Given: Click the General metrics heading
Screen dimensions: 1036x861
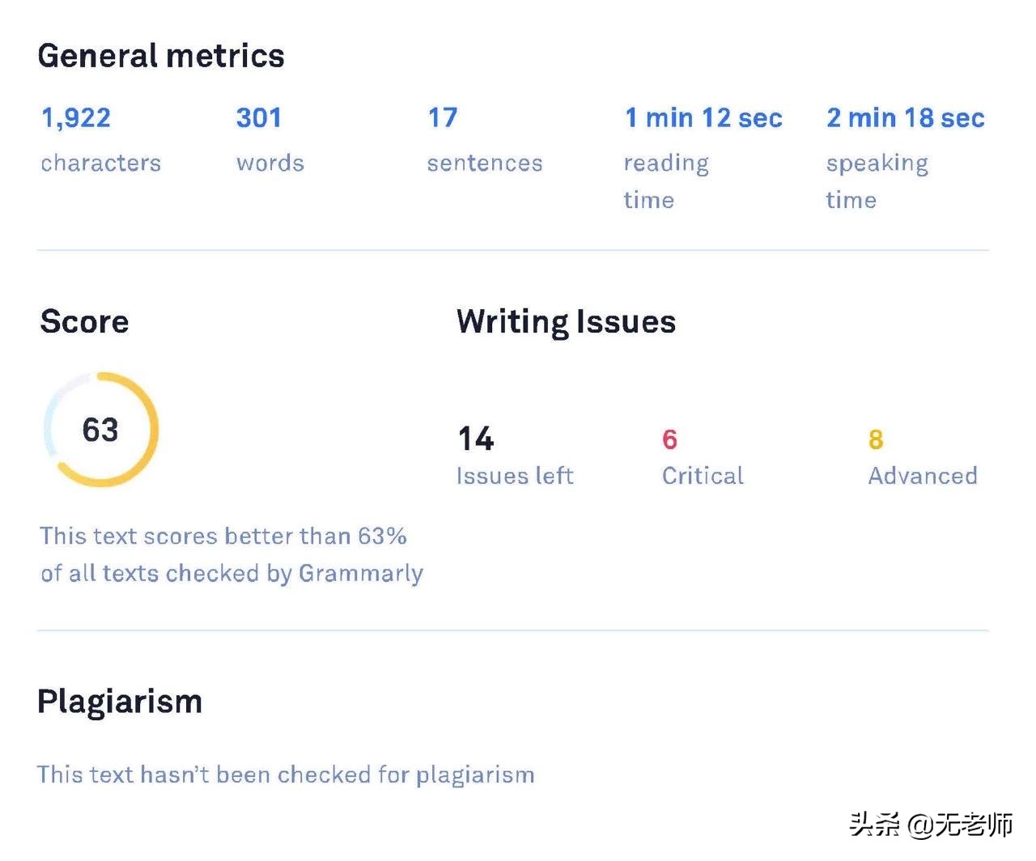Looking at the screenshot, I should (x=161, y=56).
